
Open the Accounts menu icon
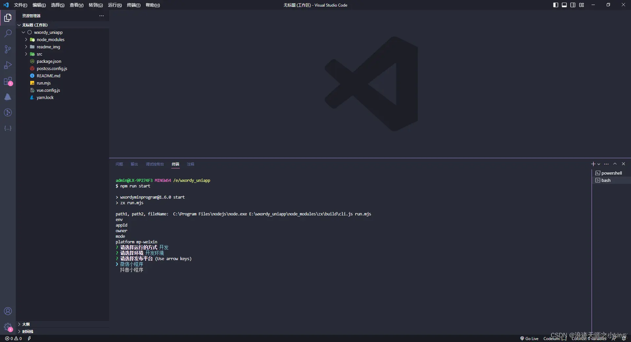[x=8, y=311]
